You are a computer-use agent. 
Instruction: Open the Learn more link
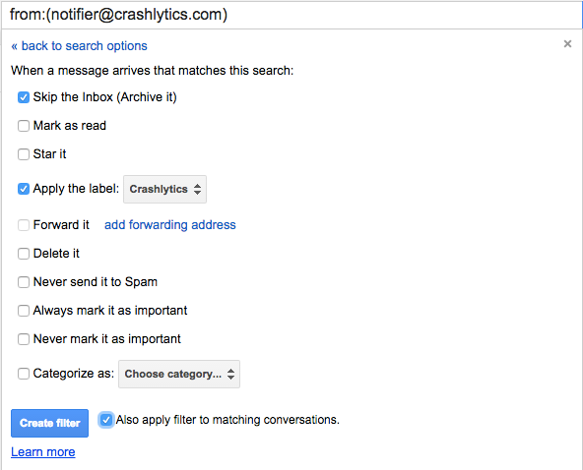point(43,451)
